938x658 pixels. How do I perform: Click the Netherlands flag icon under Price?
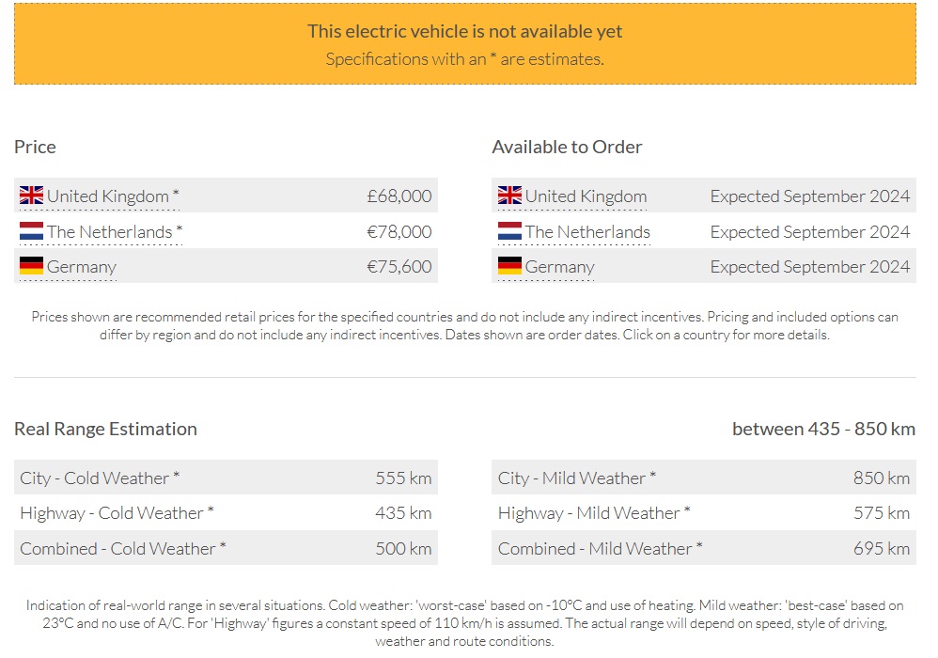tap(31, 231)
